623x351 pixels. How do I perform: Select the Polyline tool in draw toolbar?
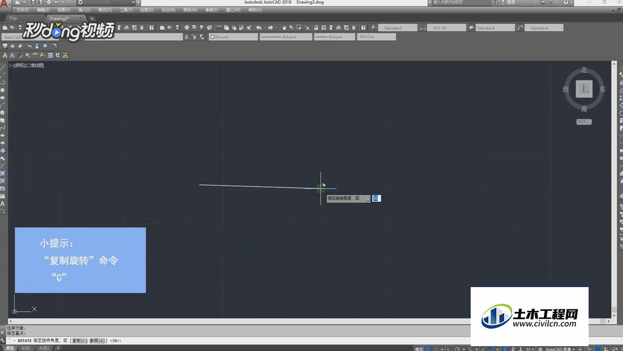tap(3, 83)
